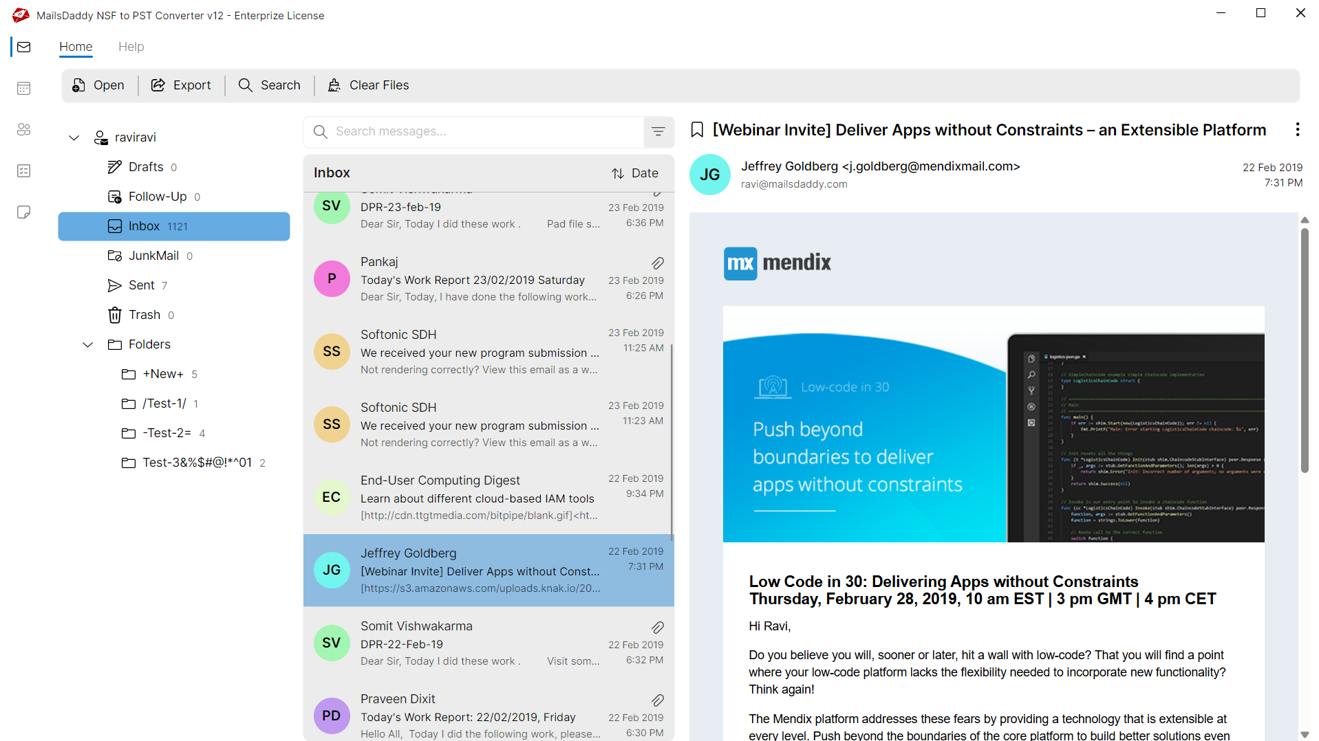Open the +New+ folder
The height and width of the screenshot is (741, 1319).
click(x=174, y=374)
